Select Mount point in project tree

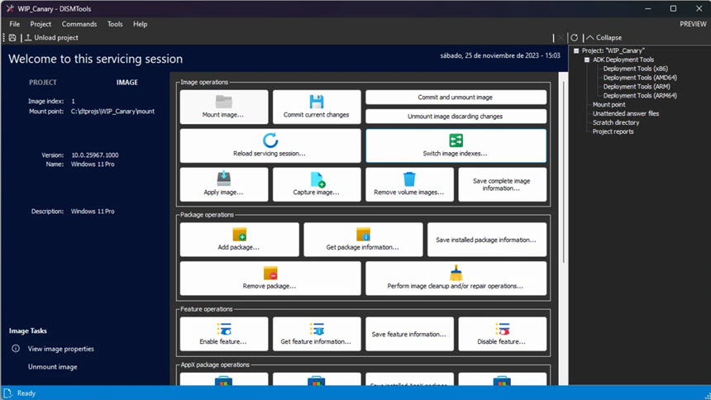[609, 105]
